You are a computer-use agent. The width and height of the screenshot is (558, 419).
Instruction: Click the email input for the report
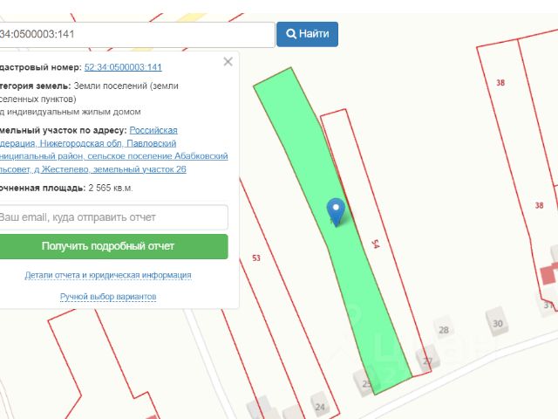pyautogui.click(x=113, y=217)
